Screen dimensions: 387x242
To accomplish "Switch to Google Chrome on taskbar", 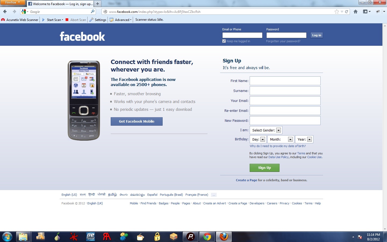I will [207, 237].
